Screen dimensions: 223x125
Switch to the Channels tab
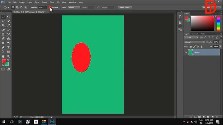pos(195,34)
